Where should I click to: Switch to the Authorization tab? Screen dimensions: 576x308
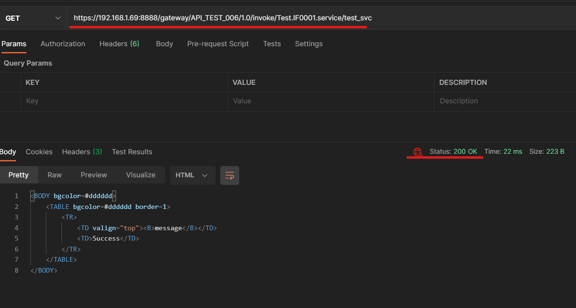click(63, 44)
